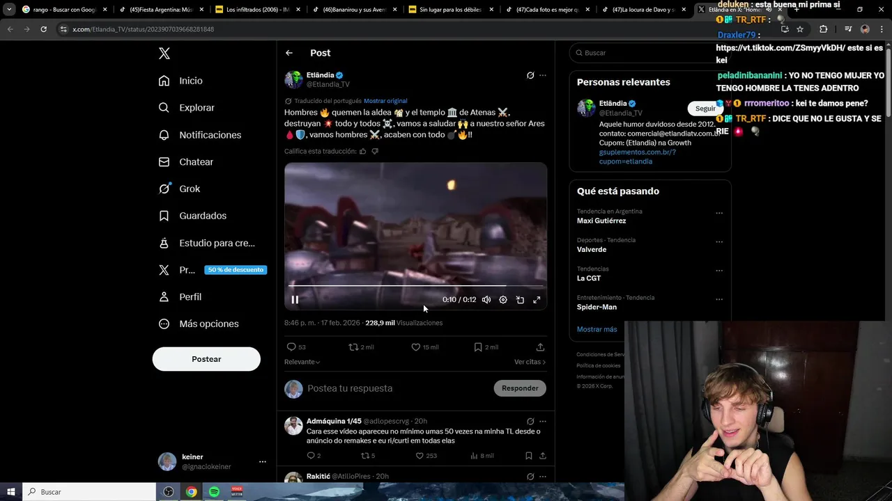Click Grok icon on Etlândia post

click(x=530, y=75)
